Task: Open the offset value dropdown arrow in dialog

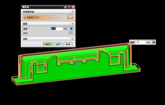Action: [x=71, y=29]
